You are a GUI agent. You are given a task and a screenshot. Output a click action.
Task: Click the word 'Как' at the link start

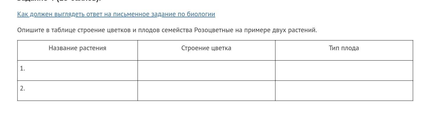point(23,14)
